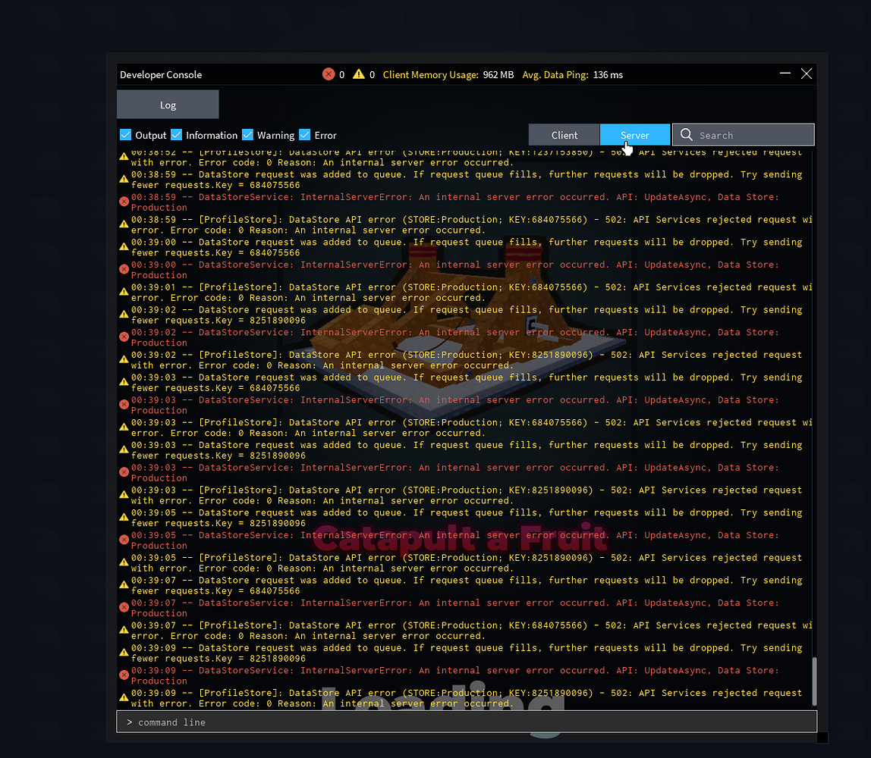Click error icon of 00:39:02 InternalServerError entry

click(x=124, y=337)
